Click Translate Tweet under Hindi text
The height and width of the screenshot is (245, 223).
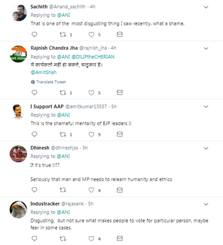48,82
